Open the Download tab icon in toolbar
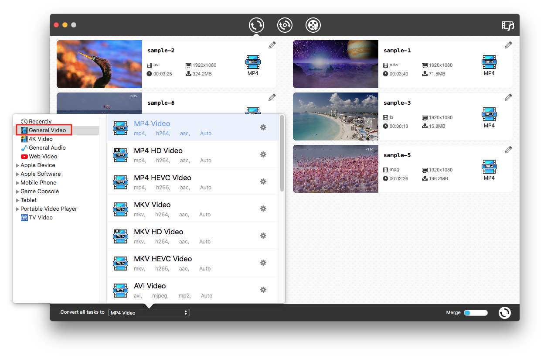The height and width of the screenshot is (356, 544). click(x=285, y=25)
